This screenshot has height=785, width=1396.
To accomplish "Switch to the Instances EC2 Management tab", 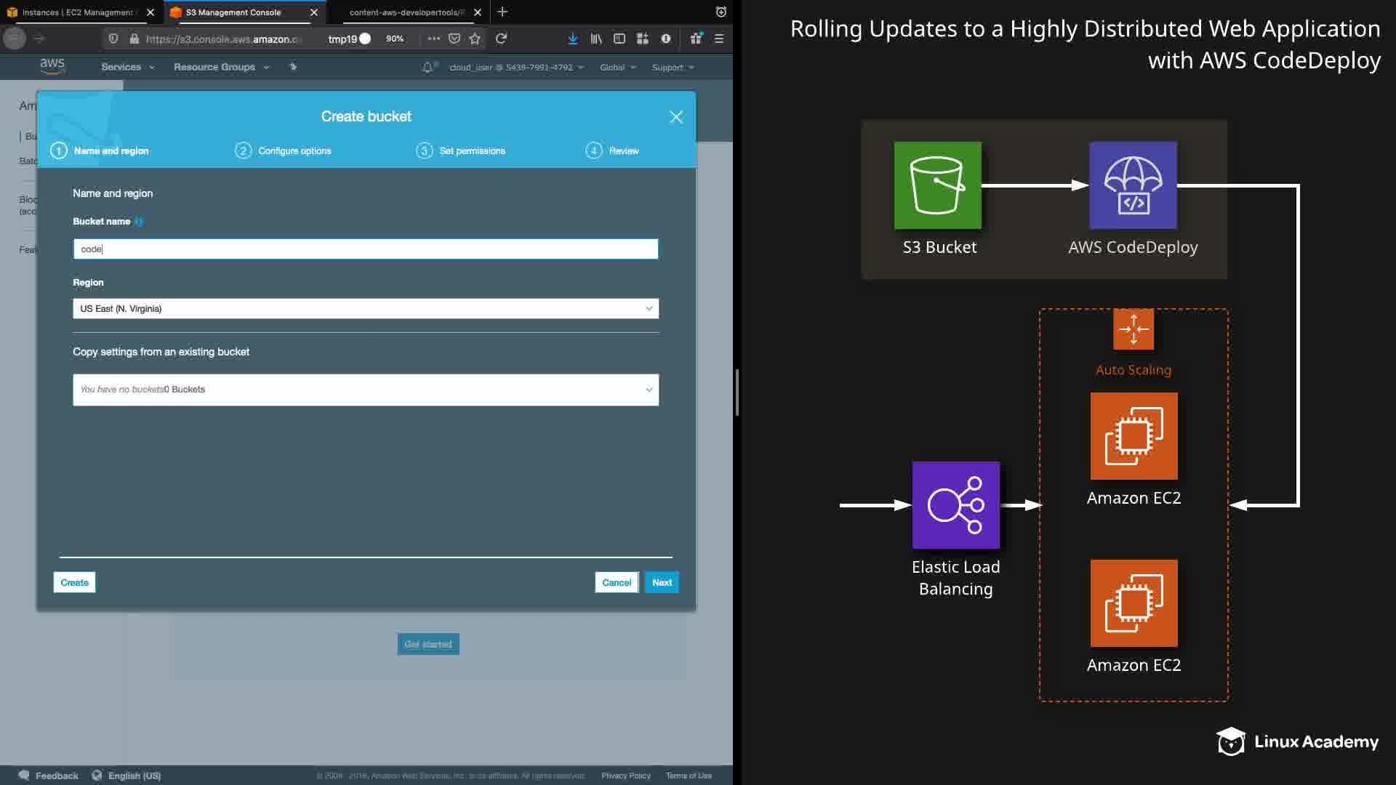I will (x=76, y=12).
